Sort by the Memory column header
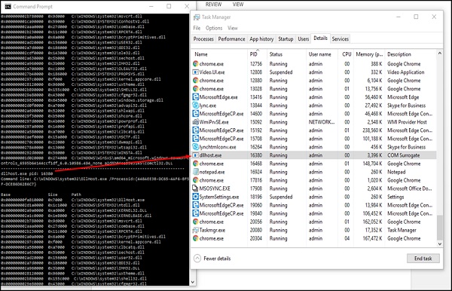452x291 pixels. pos(369,54)
